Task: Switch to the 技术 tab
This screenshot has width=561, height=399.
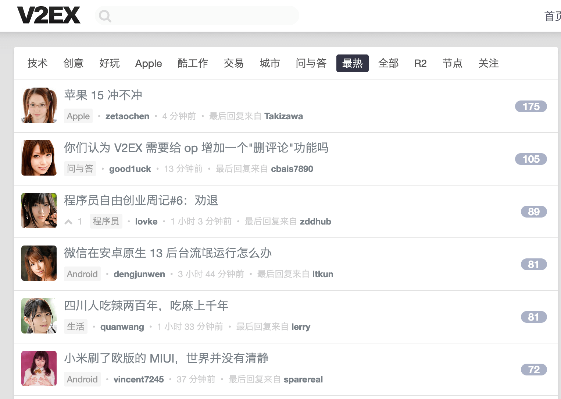Action: click(x=37, y=63)
